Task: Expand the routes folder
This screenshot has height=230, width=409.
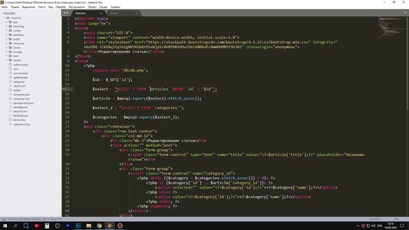Action: (7, 47)
